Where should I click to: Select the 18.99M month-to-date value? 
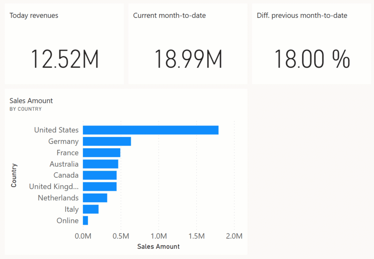pos(188,59)
